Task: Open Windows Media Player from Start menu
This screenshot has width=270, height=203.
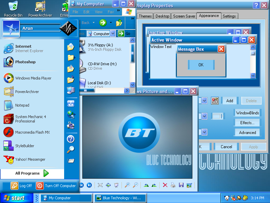Action: tap(32, 78)
